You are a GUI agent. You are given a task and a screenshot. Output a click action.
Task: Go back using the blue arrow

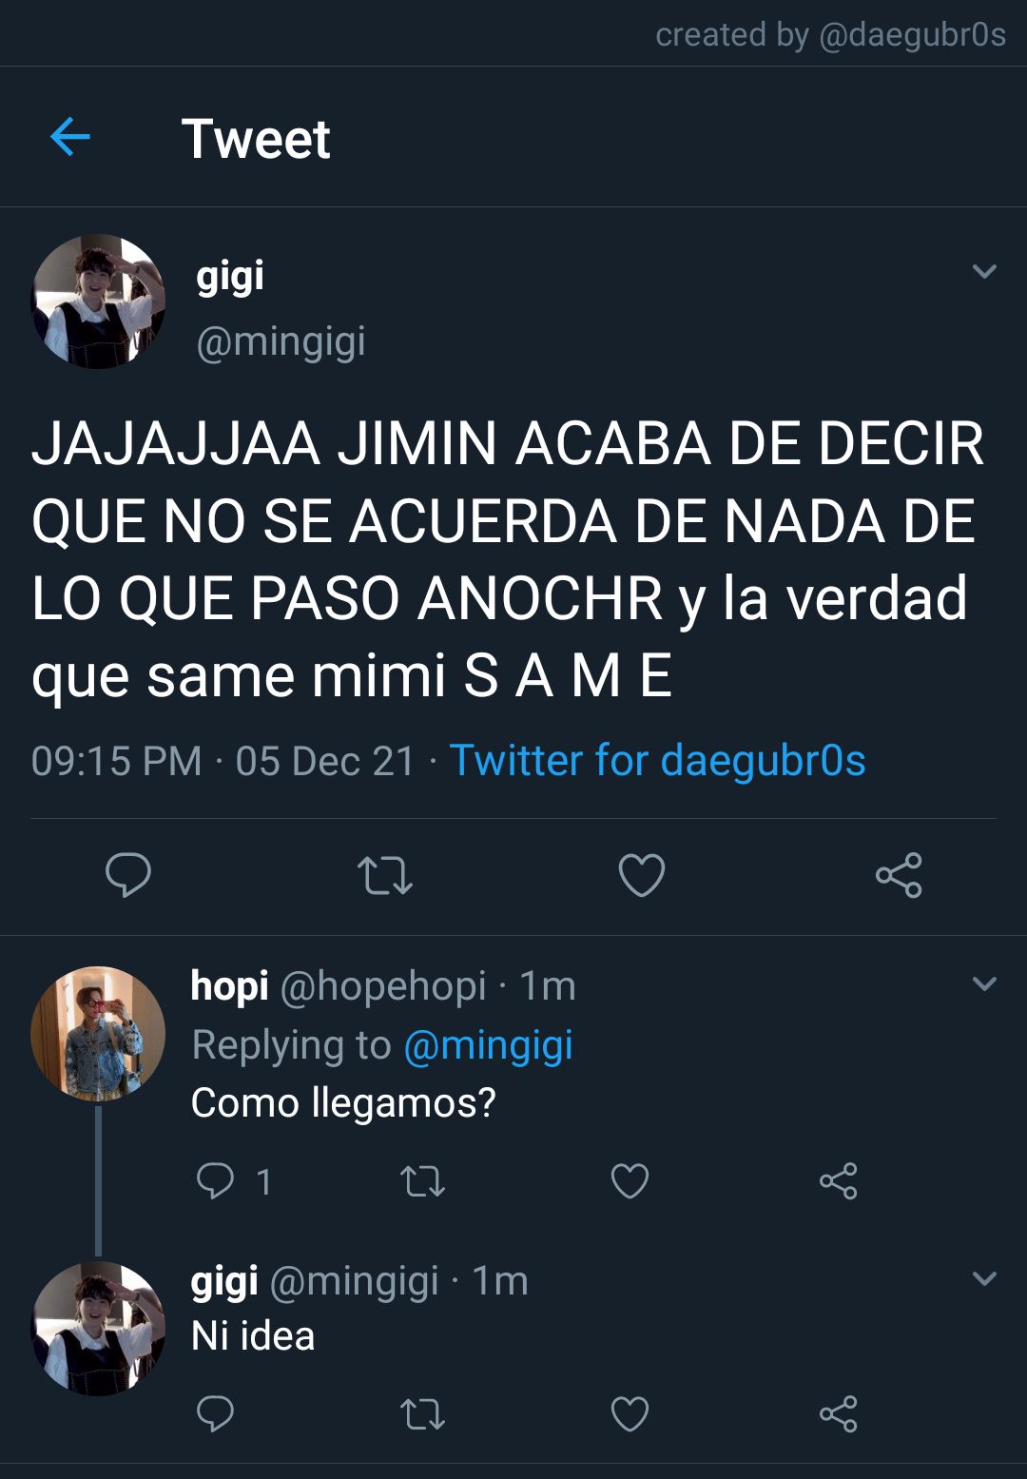click(x=69, y=138)
